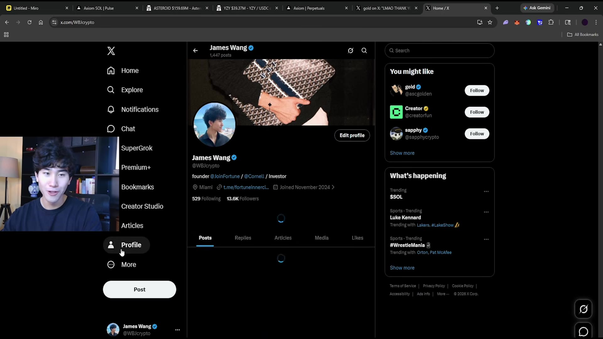
Task: Bookmark this page with the star icon
Action: click(490, 22)
